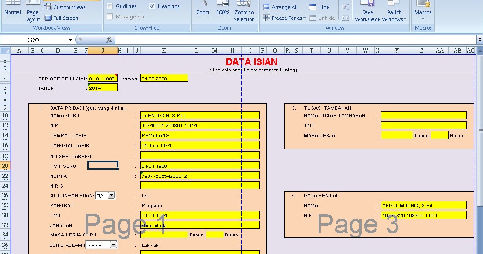Open Switch Windows list

pos(394,11)
